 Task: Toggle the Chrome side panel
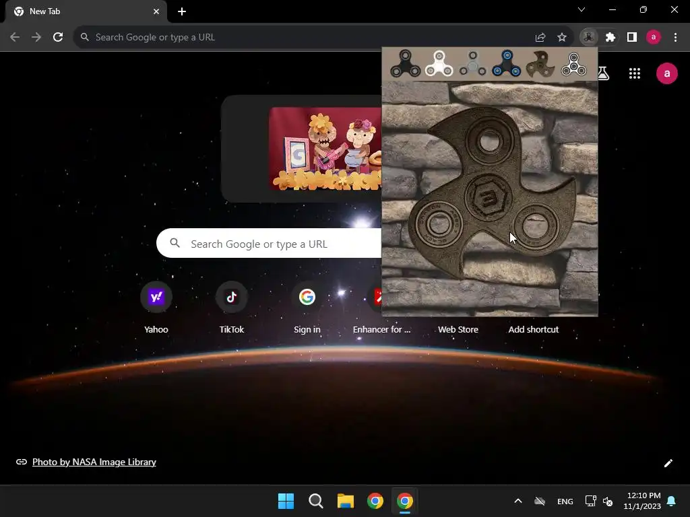pos(632,38)
